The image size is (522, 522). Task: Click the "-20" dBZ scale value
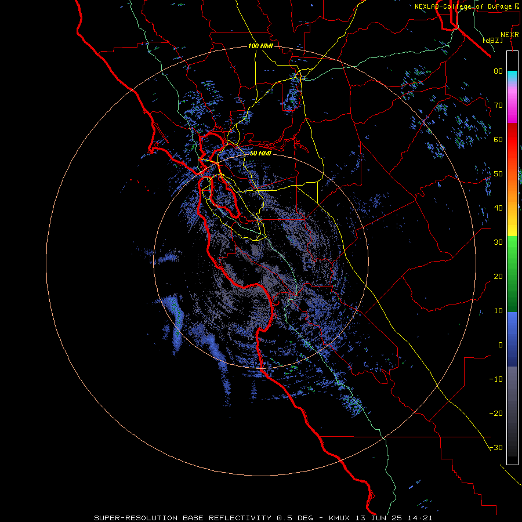pos(496,414)
